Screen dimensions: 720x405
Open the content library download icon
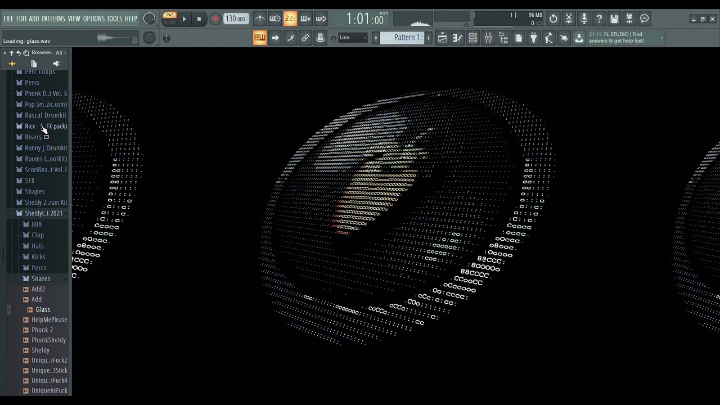click(579, 38)
